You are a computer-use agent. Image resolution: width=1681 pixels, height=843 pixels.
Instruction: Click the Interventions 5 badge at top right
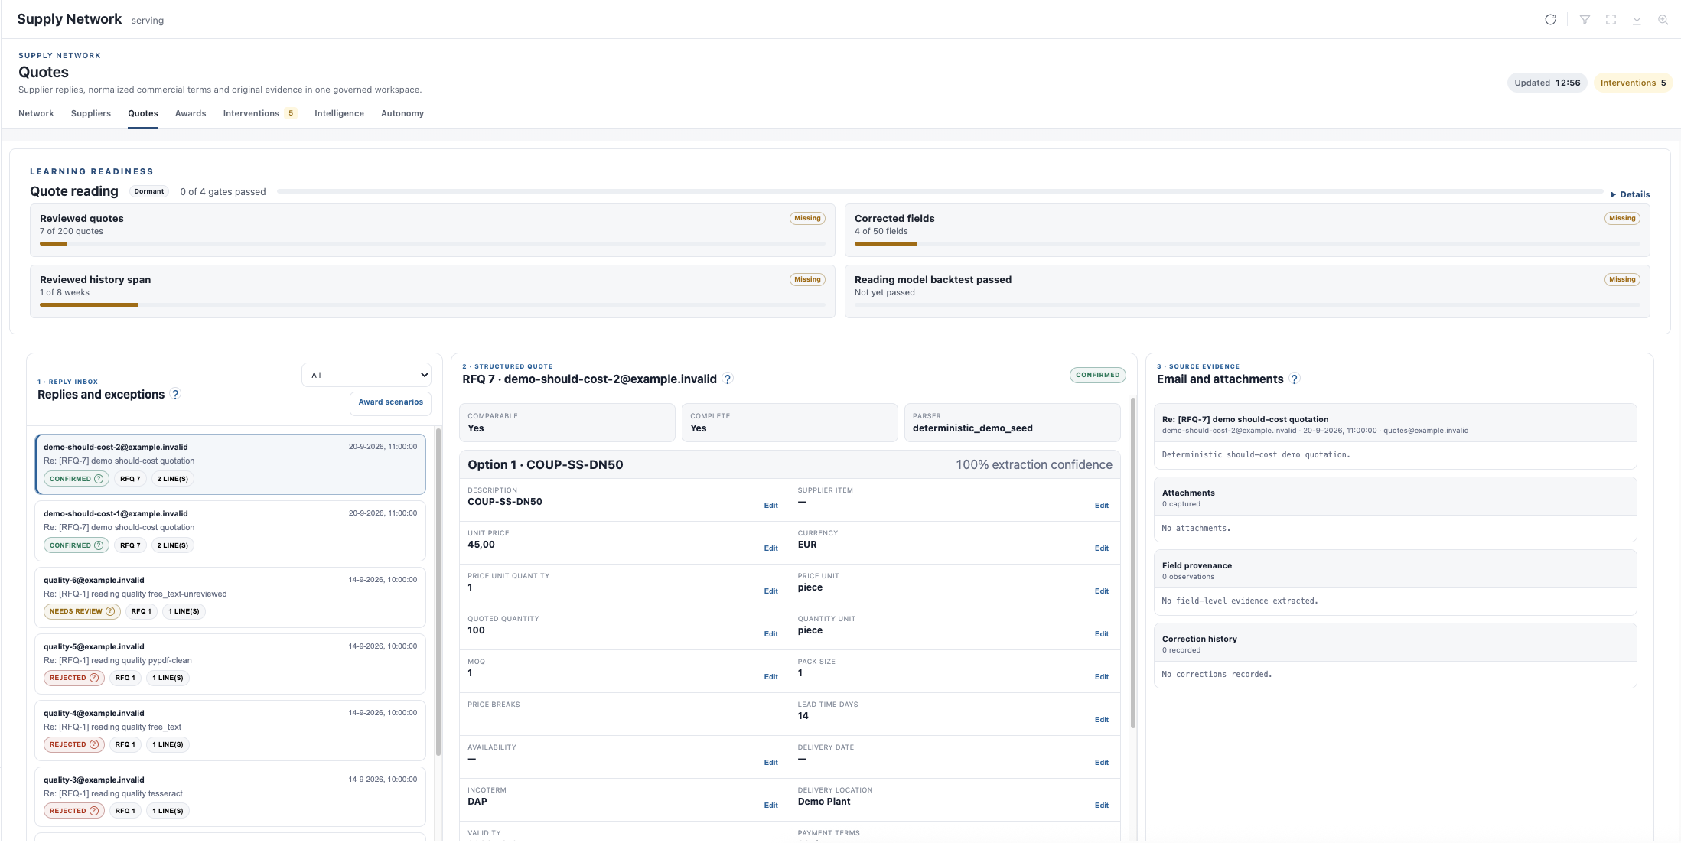point(1633,83)
